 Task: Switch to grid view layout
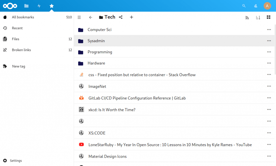click(x=268, y=17)
